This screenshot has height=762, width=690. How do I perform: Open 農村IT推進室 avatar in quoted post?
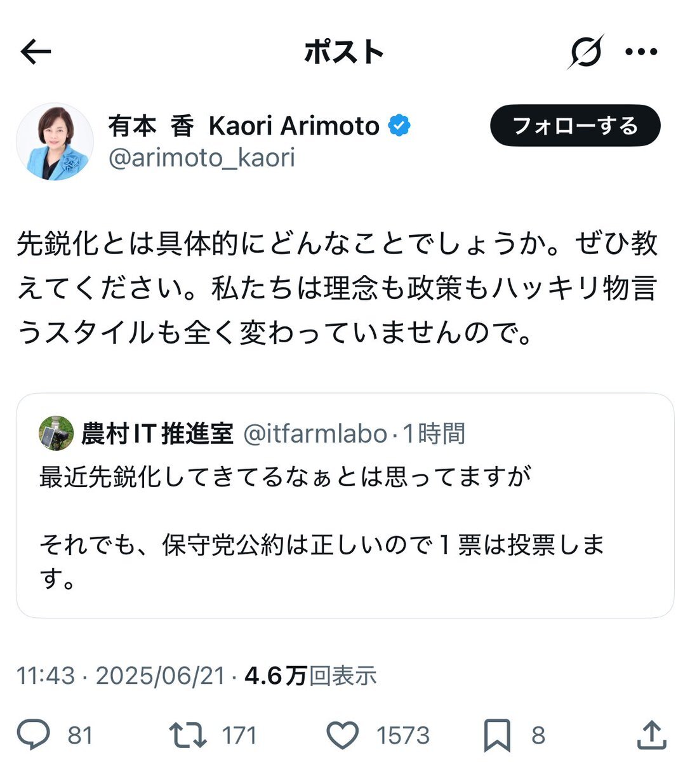point(56,433)
